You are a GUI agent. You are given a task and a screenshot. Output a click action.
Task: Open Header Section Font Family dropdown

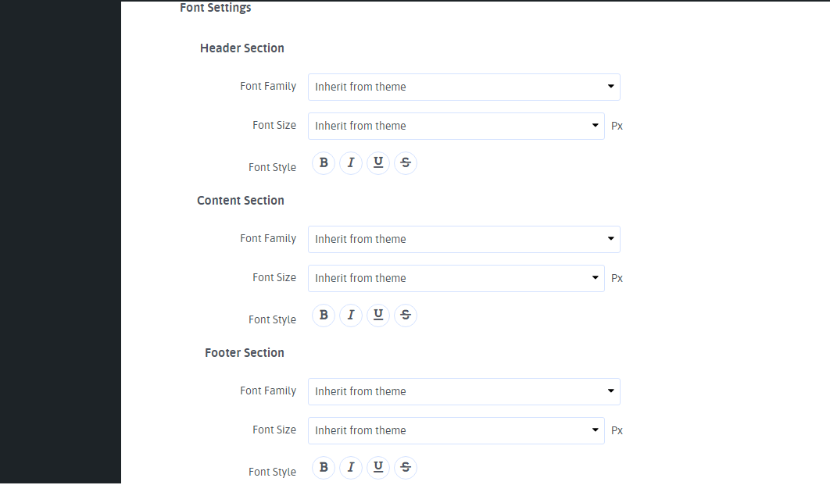[464, 87]
